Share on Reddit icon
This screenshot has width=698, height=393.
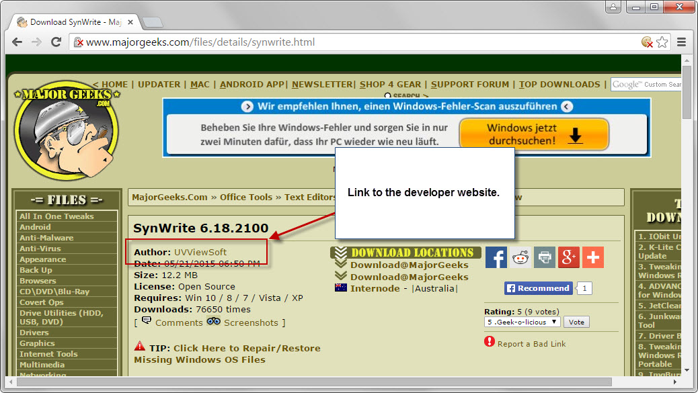pyautogui.click(x=520, y=257)
